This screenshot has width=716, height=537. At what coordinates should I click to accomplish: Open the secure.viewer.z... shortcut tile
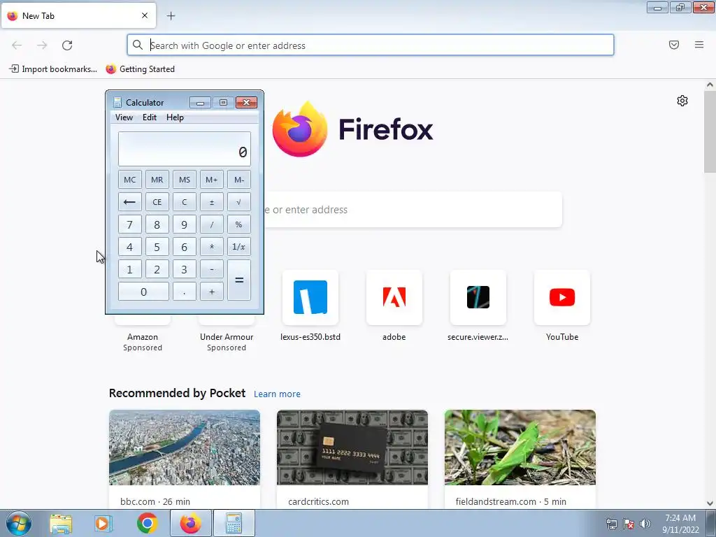(x=478, y=298)
